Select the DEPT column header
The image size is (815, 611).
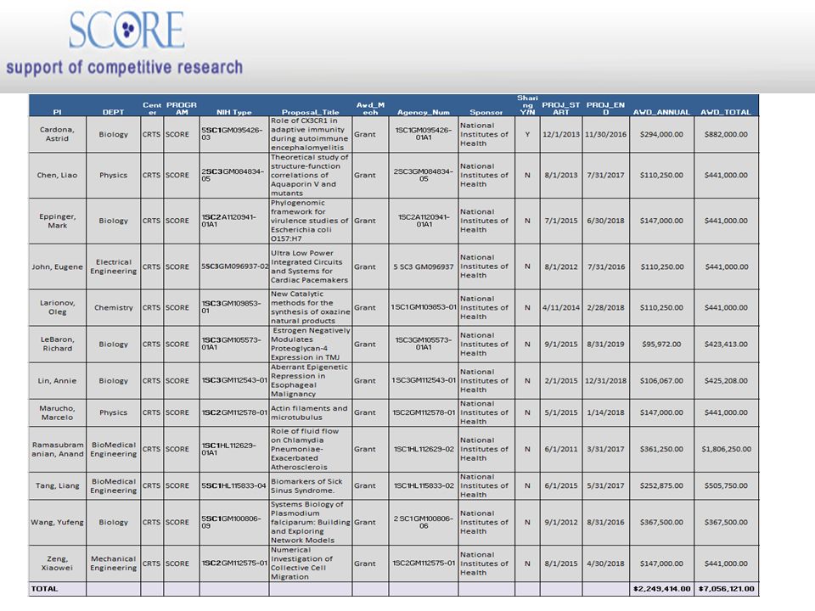(x=113, y=112)
